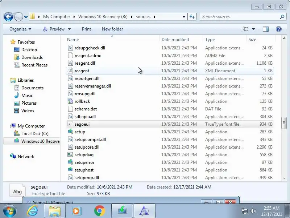Open Desktop in the navigation pane
Screen dimensions: 290x218
pos(29,50)
